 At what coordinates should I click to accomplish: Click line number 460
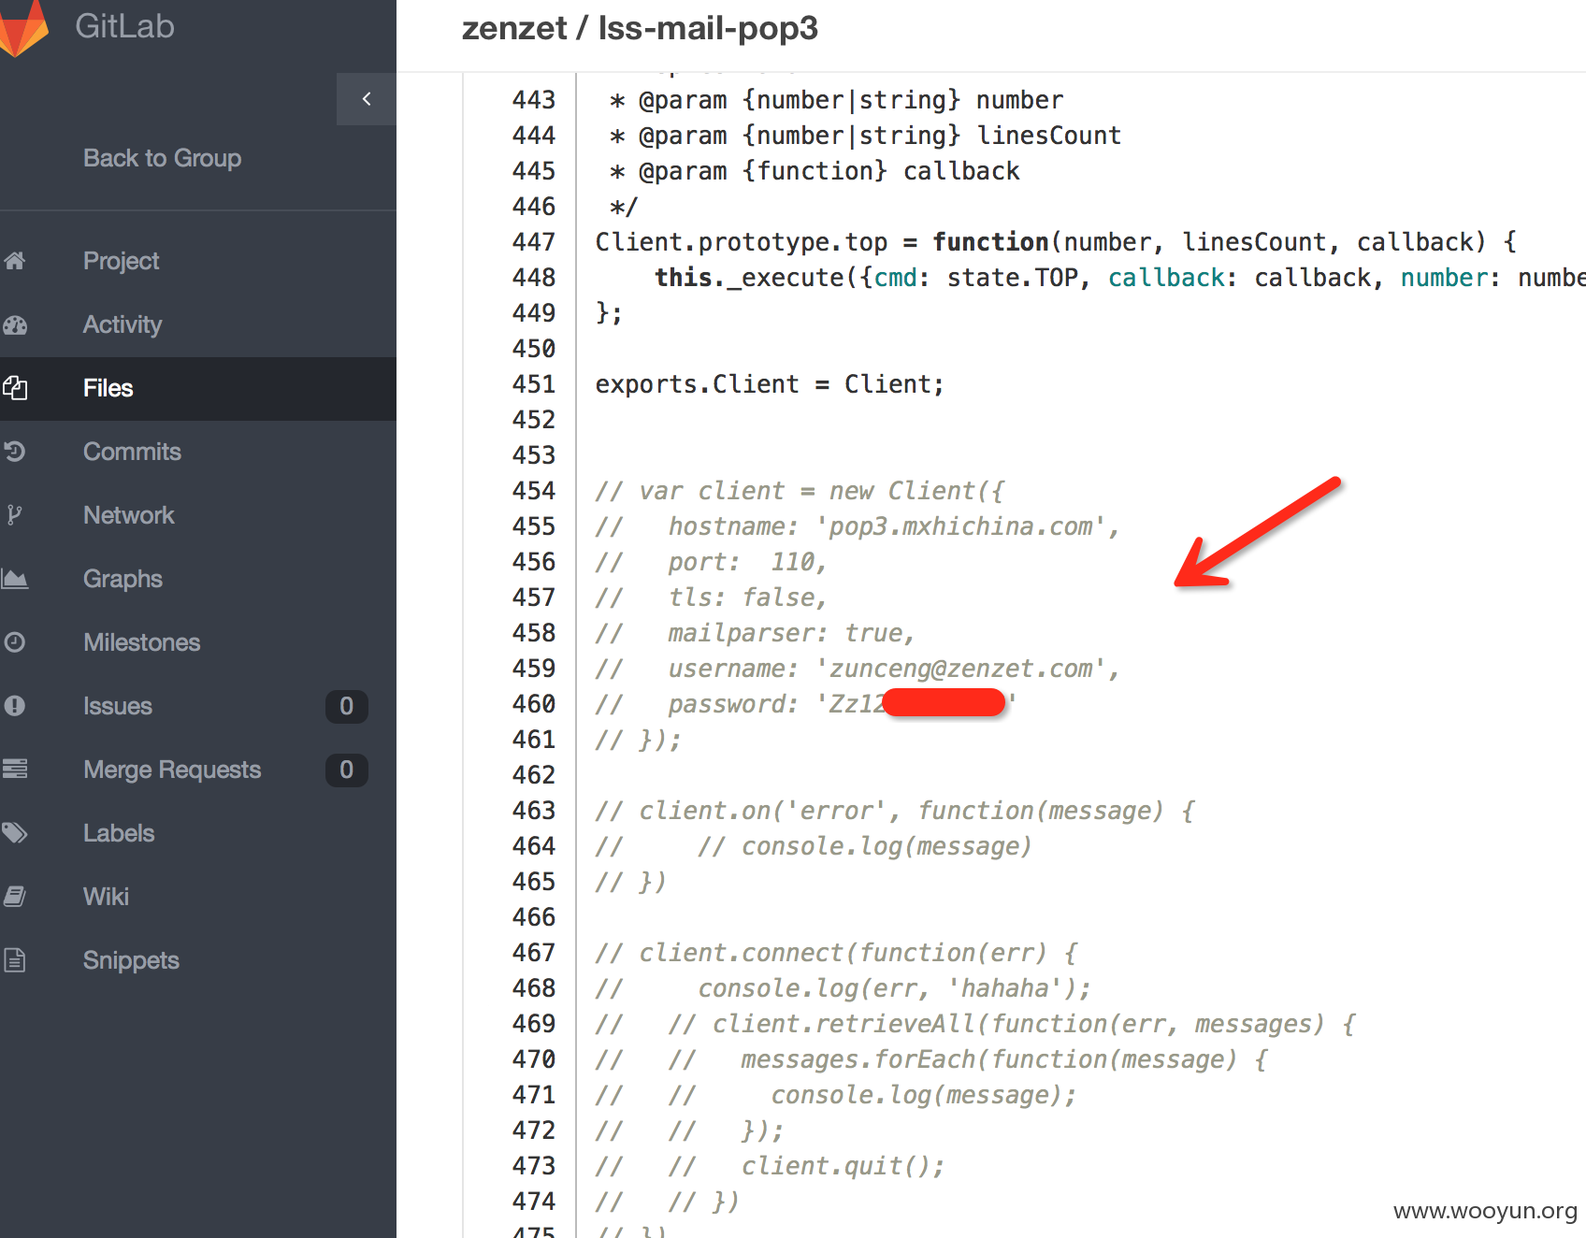click(534, 704)
